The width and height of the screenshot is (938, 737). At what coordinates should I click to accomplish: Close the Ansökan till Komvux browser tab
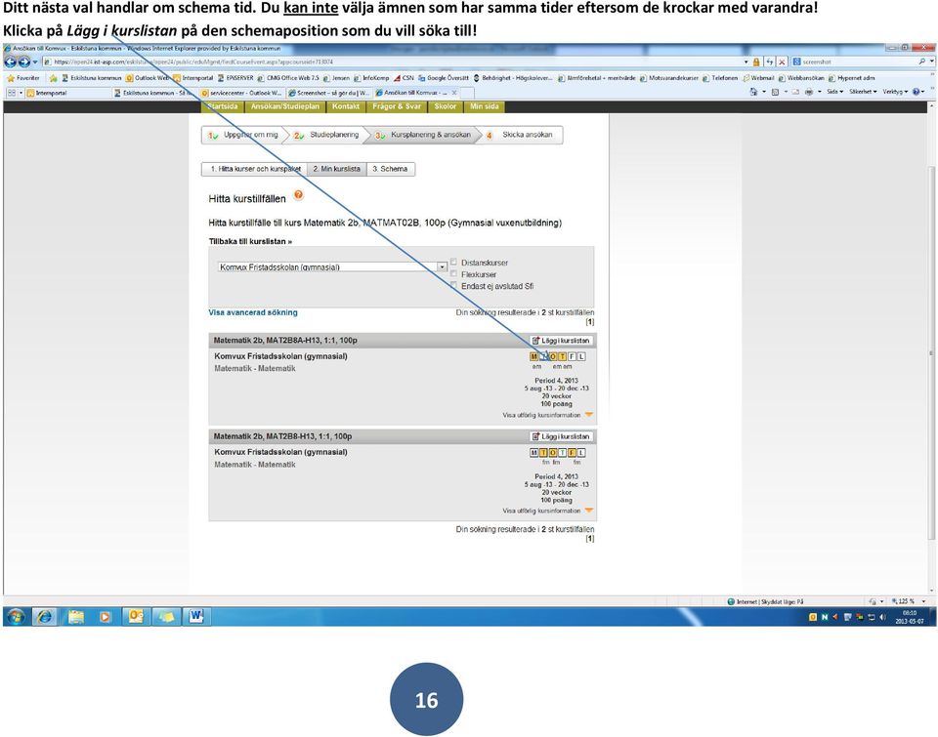454,93
